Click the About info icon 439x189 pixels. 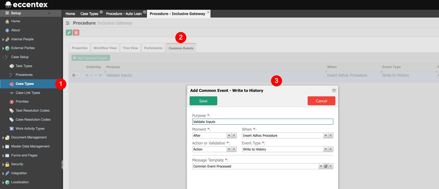point(7,30)
